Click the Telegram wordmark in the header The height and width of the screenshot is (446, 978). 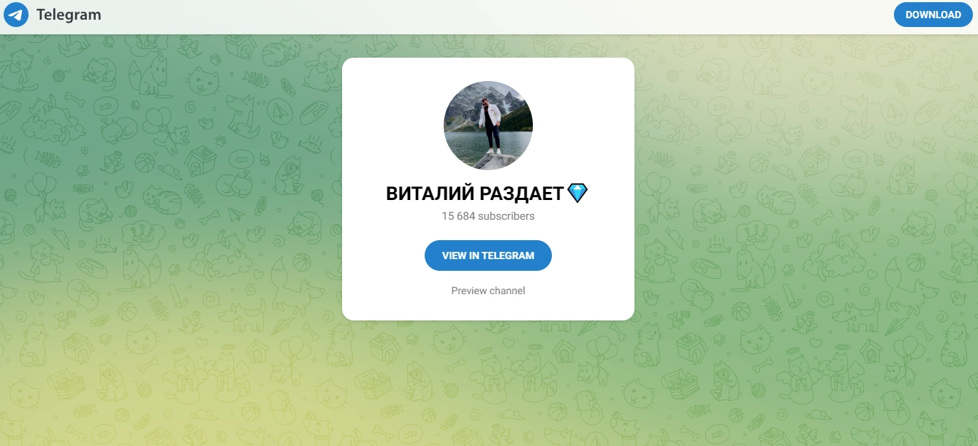[69, 15]
